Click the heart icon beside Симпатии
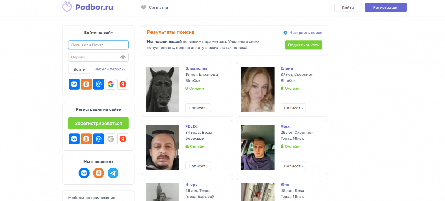445x201 pixels. click(x=144, y=8)
